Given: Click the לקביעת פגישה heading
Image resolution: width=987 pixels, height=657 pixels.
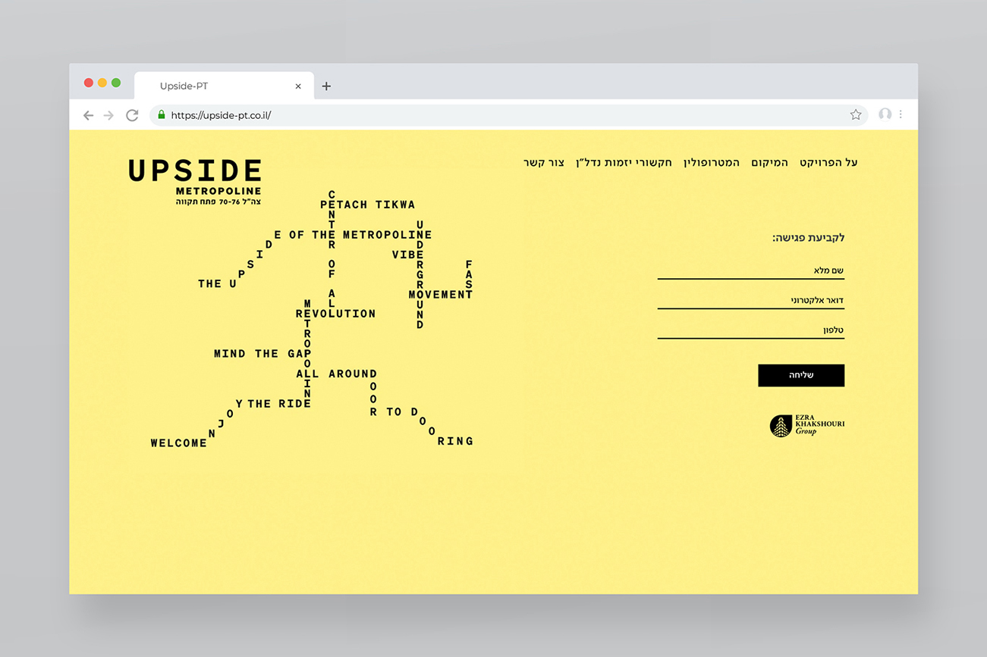Looking at the screenshot, I should [808, 238].
